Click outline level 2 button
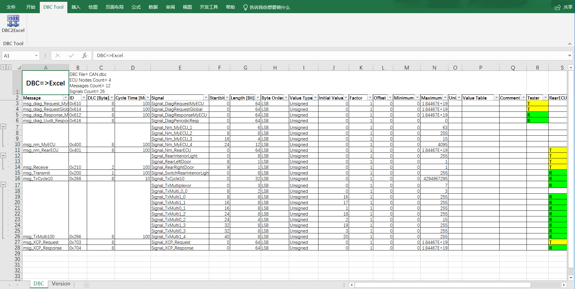The image size is (575, 289). point(9,68)
